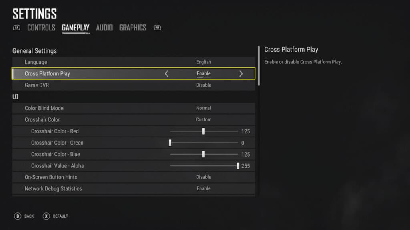Viewport: 410px width, 230px height.
Task: Switch to the Audio tab
Action: point(104,28)
